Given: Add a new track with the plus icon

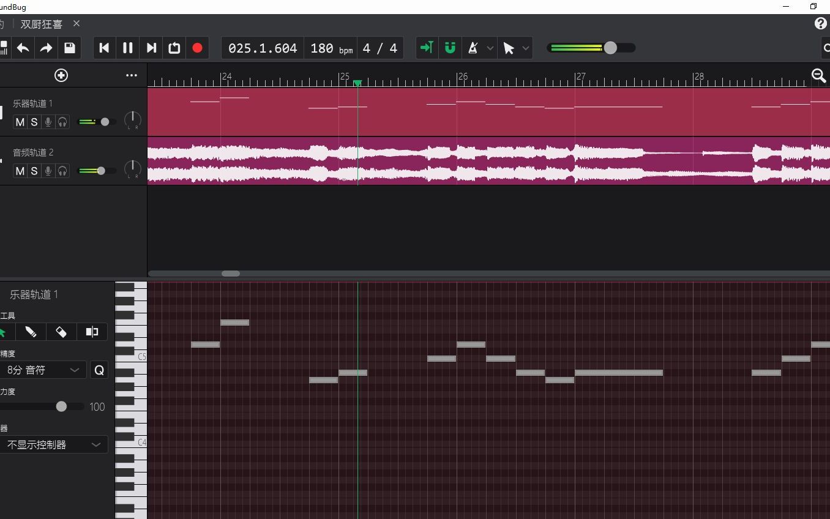Looking at the screenshot, I should point(61,75).
